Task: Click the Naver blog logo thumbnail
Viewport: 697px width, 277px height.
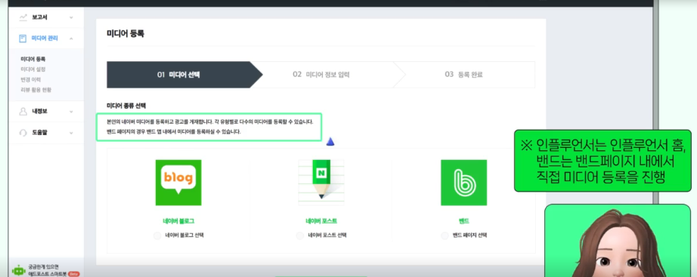Action: pos(178,183)
